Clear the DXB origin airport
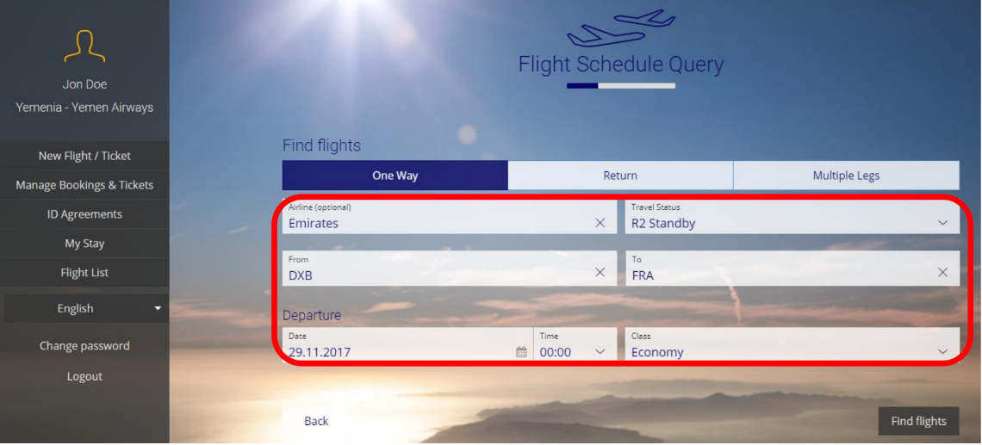 coord(600,272)
